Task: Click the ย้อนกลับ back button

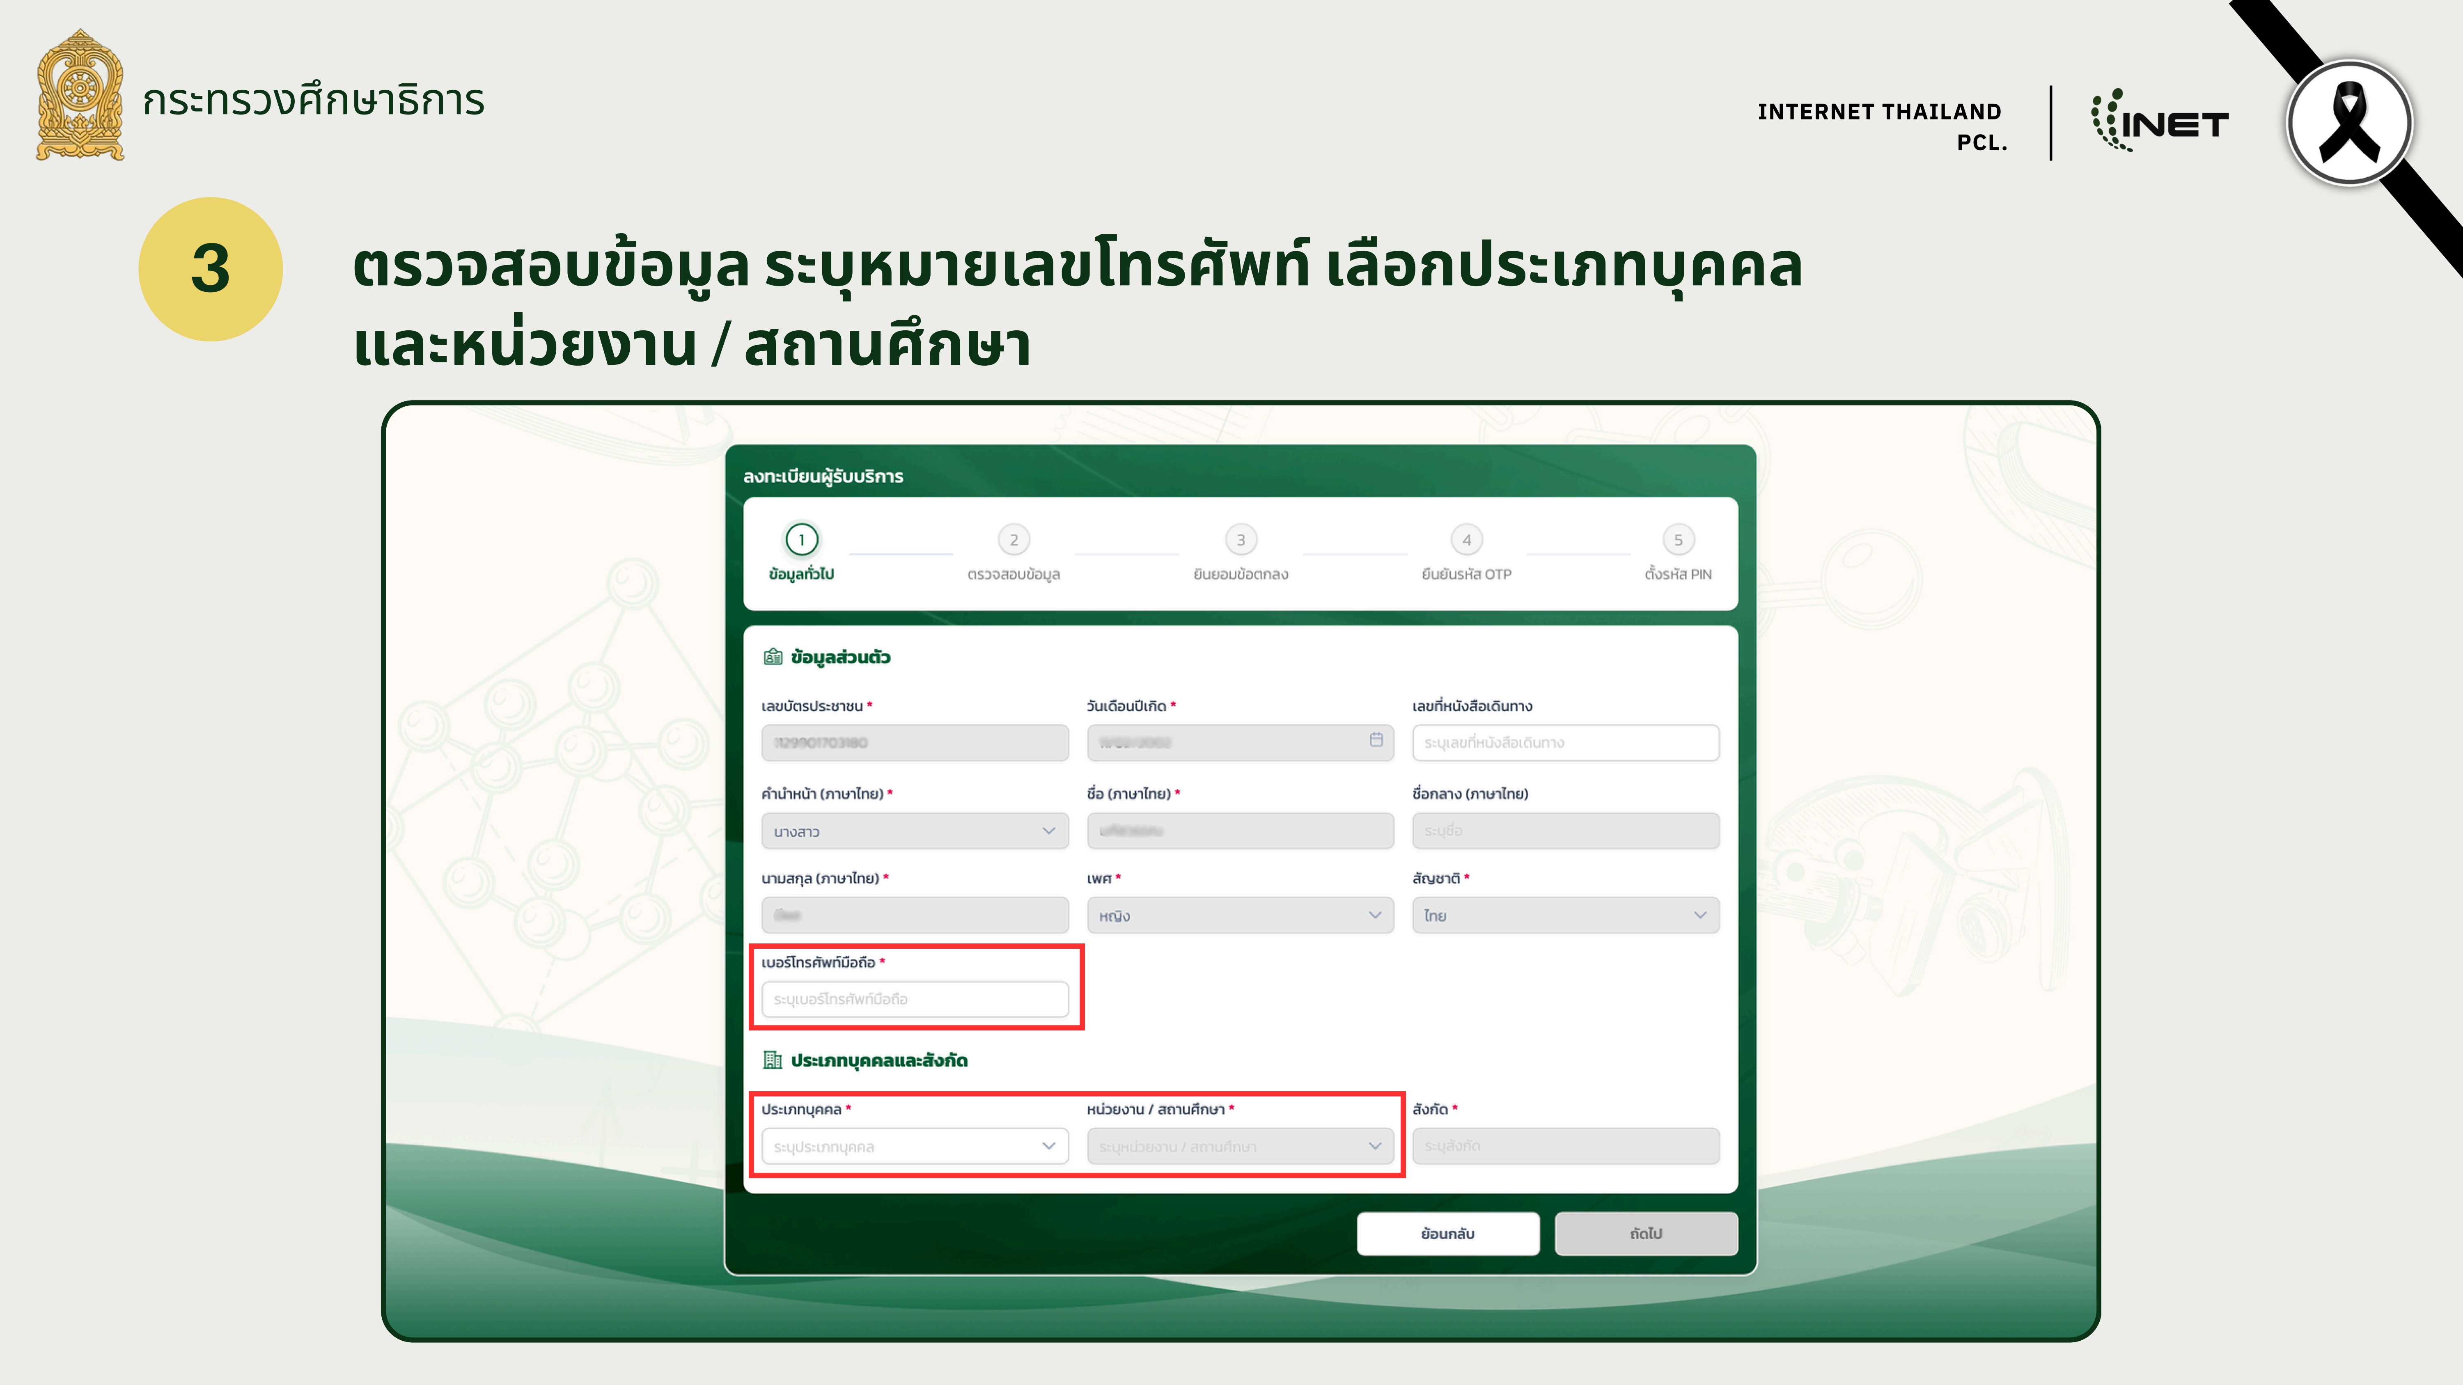Action: tap(1449, 1234)
